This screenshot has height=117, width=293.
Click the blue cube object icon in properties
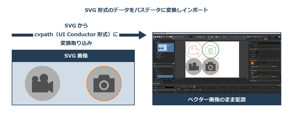[x=251, y=44]
